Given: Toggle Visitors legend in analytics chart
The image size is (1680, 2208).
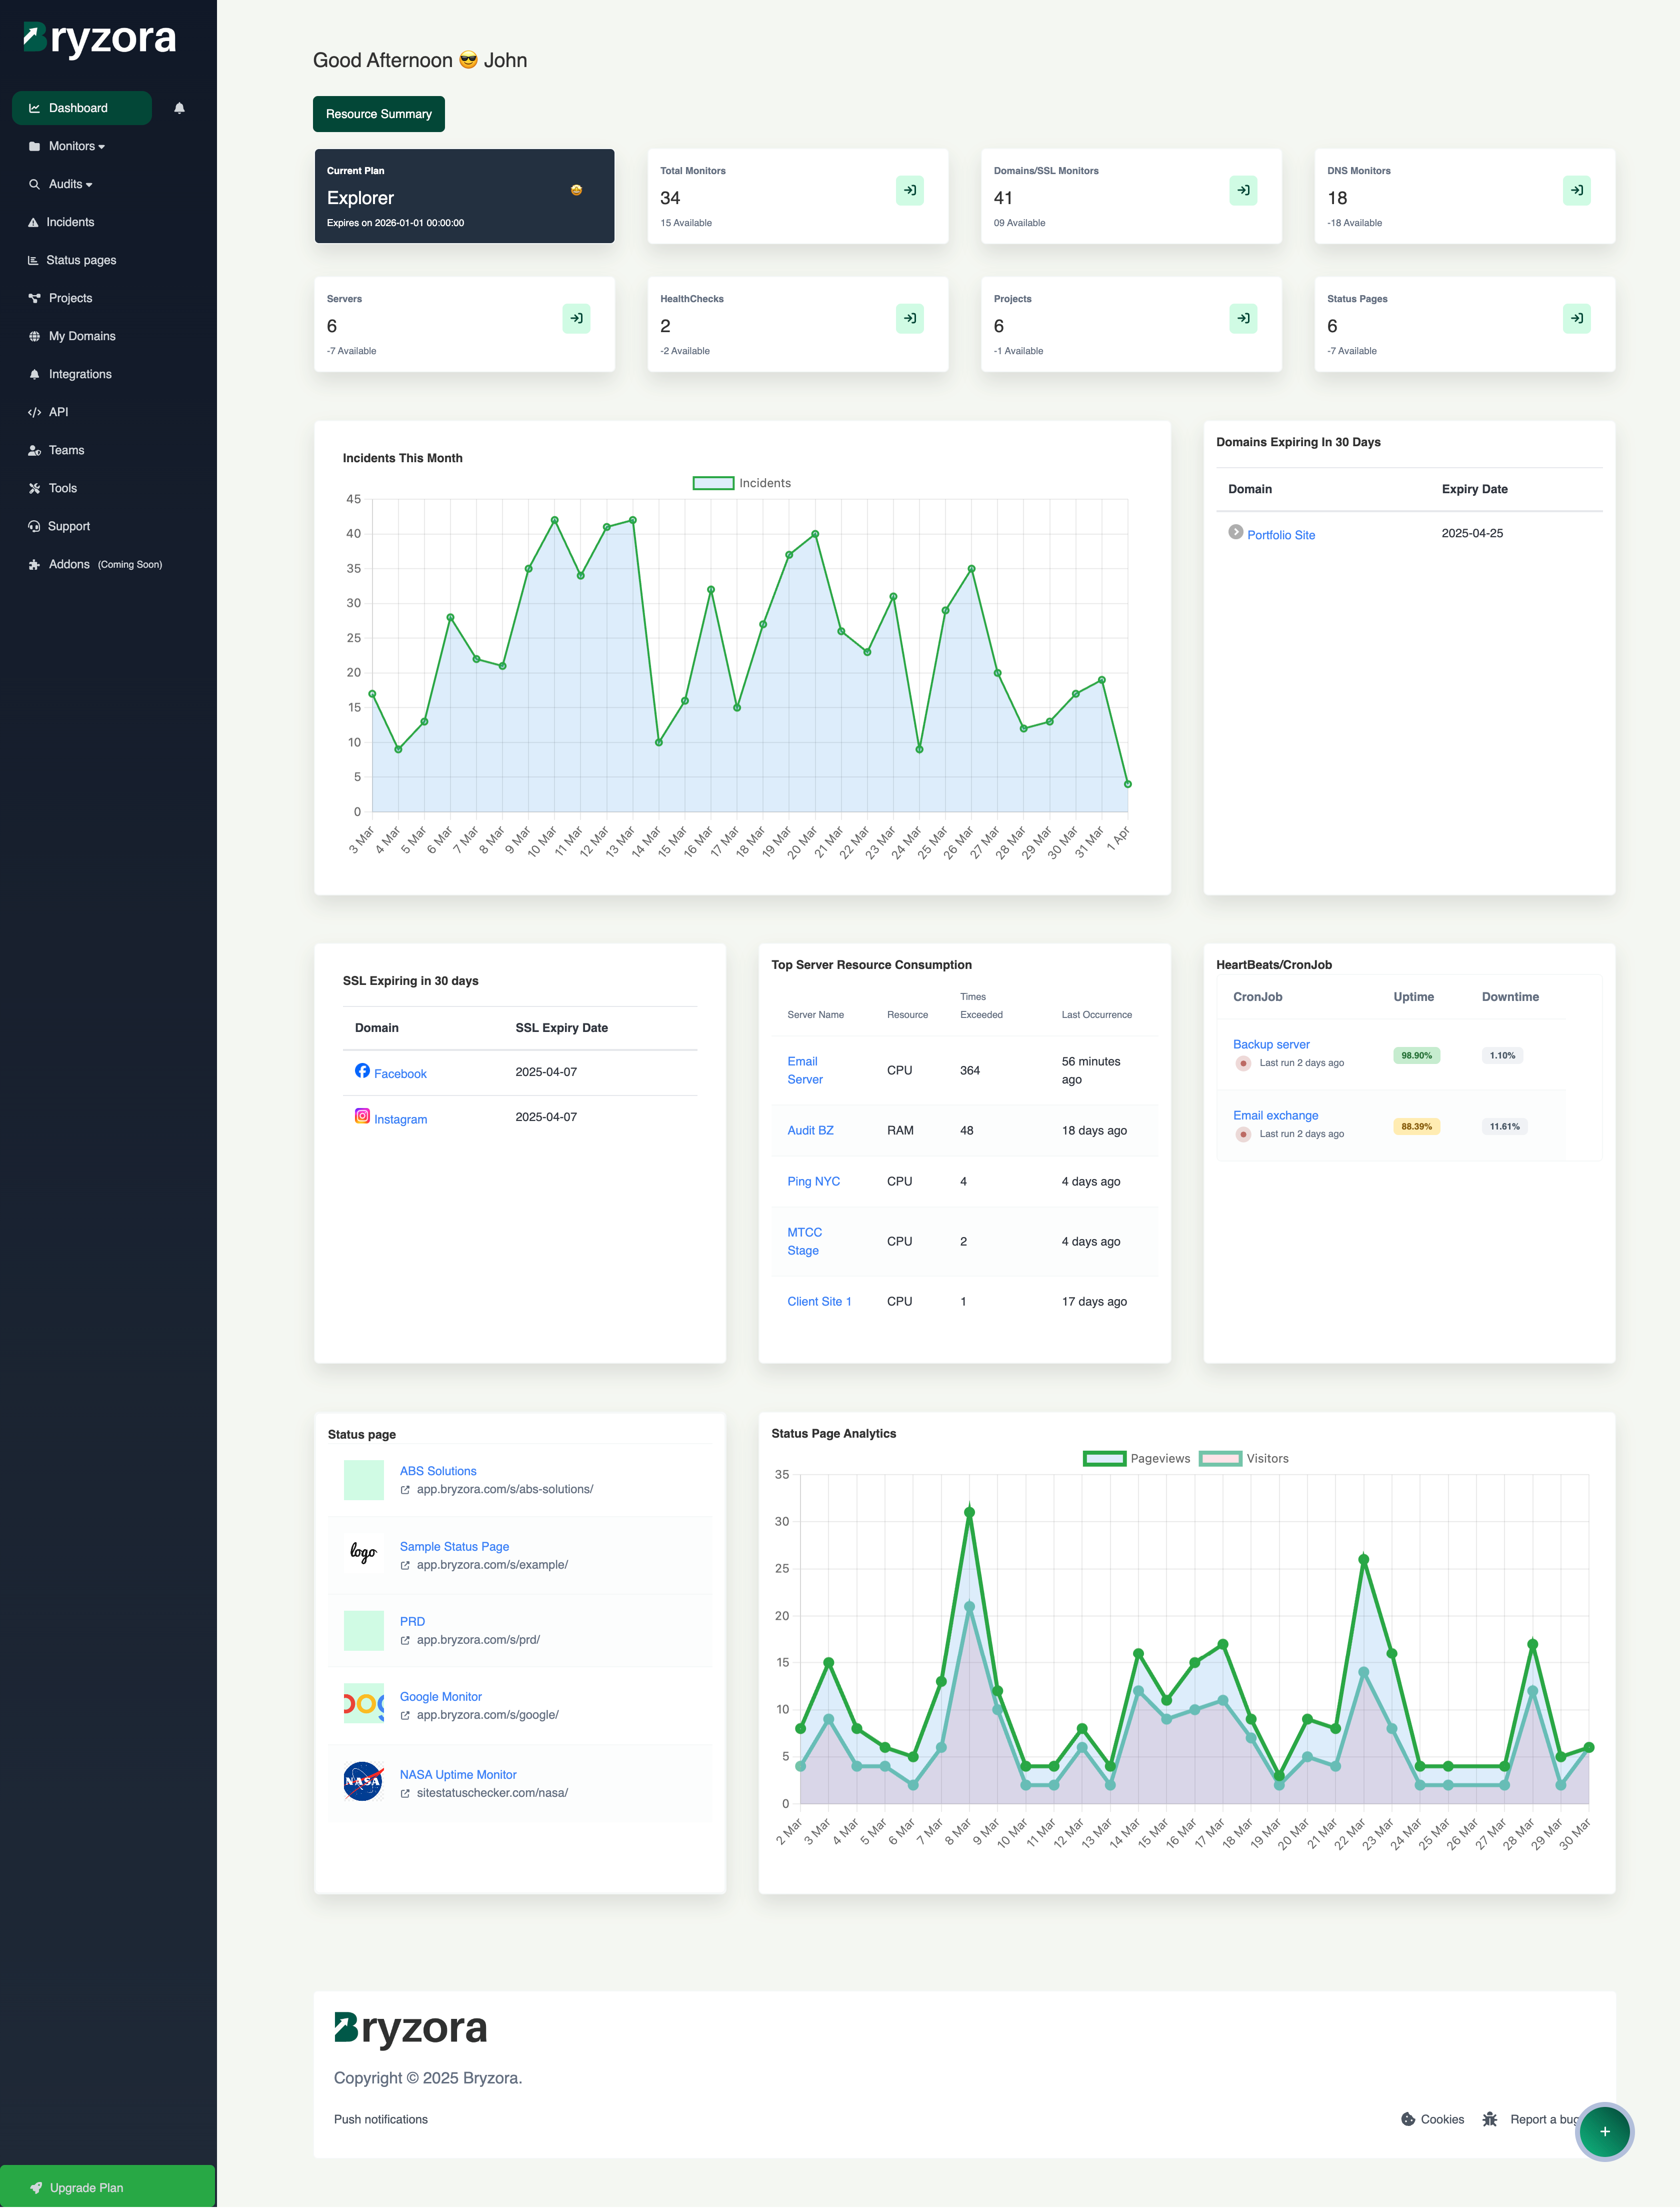Looking at the screenshot, I should pos(1244,1459).
